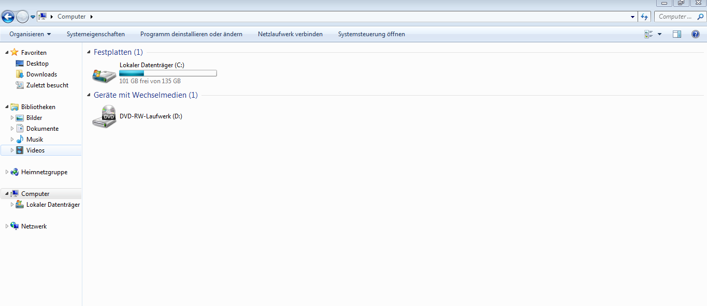707x306 pixels.
Task: Expand the Heimnetzgruppe arrow
Action: (x=7, y=172)
